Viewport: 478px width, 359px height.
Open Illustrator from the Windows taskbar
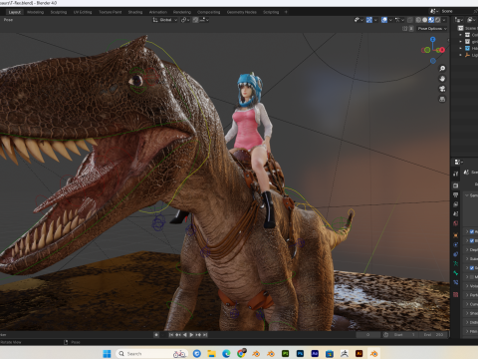click(x=359, y=354)
